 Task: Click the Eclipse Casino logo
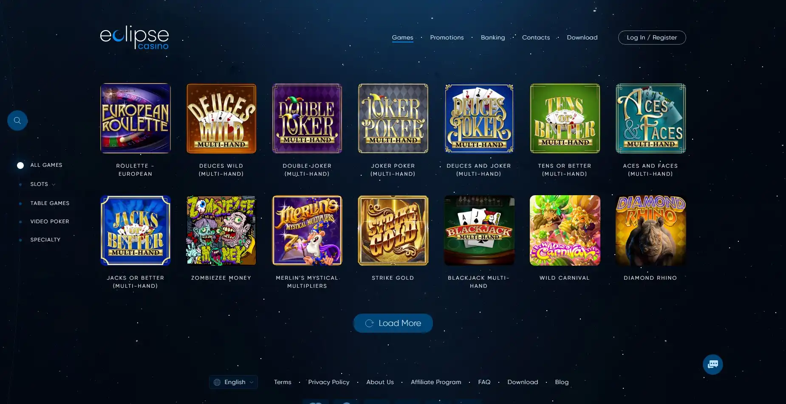pos(134,37)
